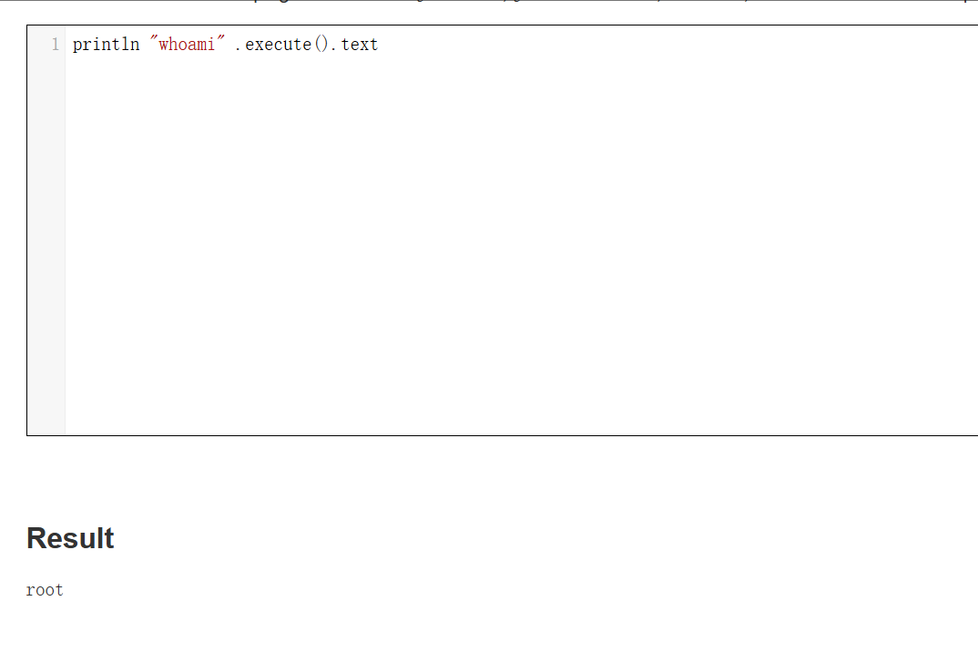
Task: Click the root output text
Action: click(45, 590)
